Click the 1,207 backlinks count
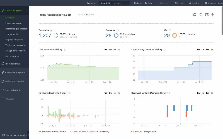 pos(45,35)
